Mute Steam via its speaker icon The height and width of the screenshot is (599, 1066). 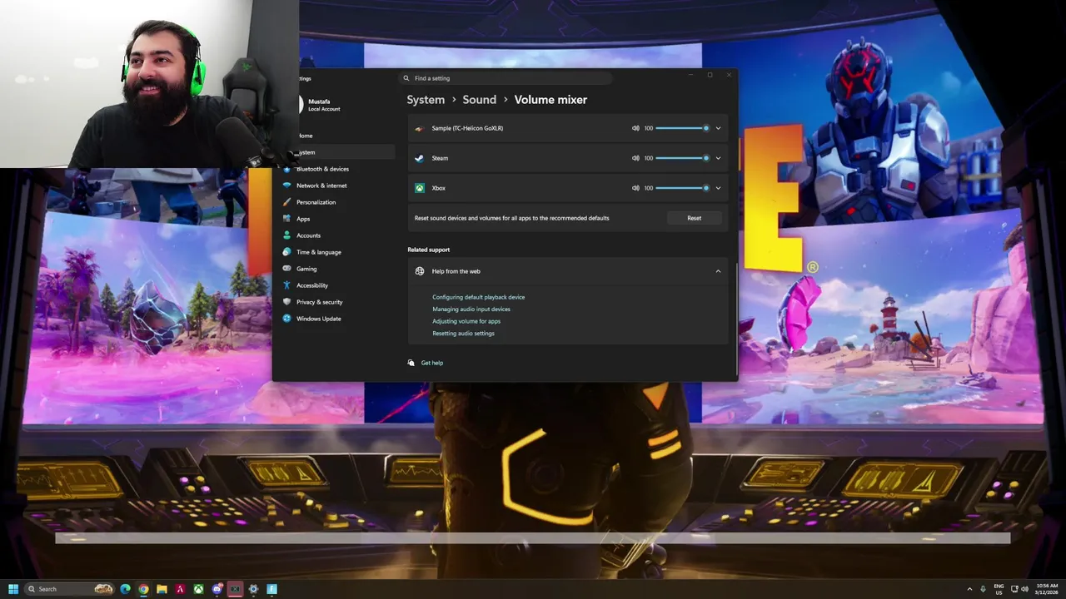click(635, 158)
